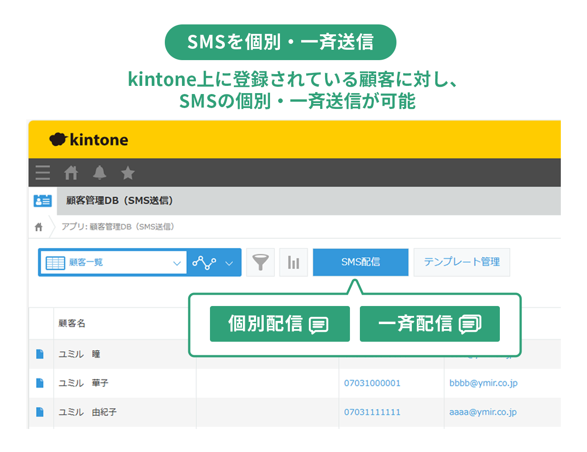Open テンプレート管理
587x452 pixels.
coord(462,262)
